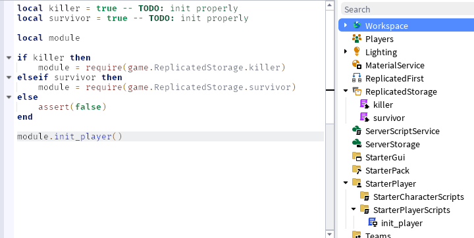474x238 pixels.
Task: Click the killer ModuleScript icon
Action: (365, 104)
